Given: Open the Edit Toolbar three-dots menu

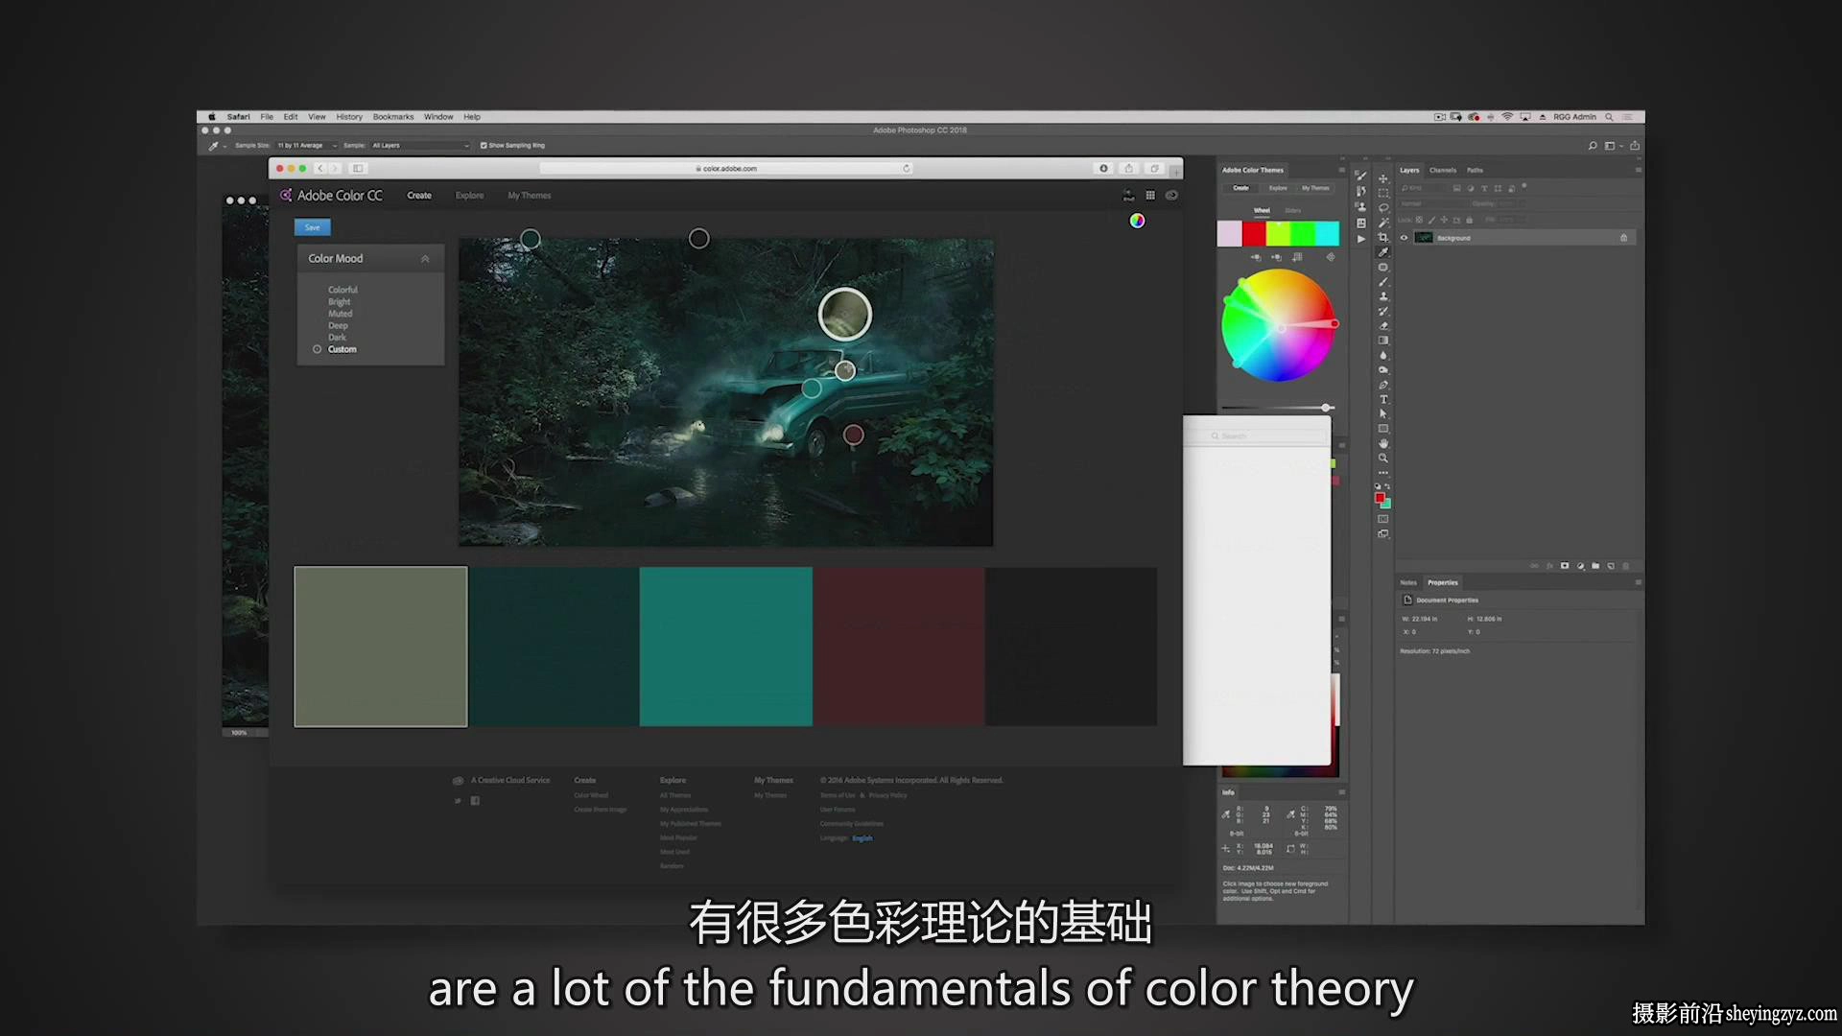Looking at the screenshot, I should click(1383, 473).
